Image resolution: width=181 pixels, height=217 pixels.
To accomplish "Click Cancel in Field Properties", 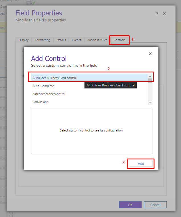I will (x=155, y=205).
